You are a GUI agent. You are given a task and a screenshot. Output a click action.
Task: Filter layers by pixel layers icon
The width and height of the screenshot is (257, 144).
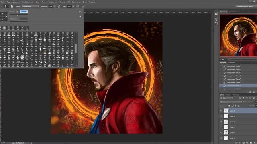(x=240, y=98)
